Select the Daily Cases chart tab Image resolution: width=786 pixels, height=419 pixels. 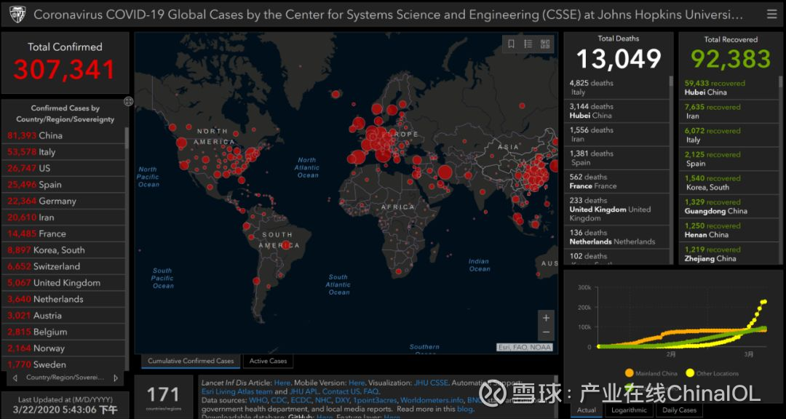click(x=680, y=410)
